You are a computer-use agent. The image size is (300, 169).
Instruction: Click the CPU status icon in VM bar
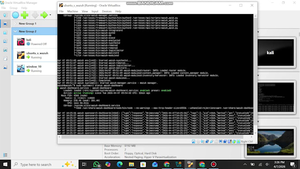(229, 142)
